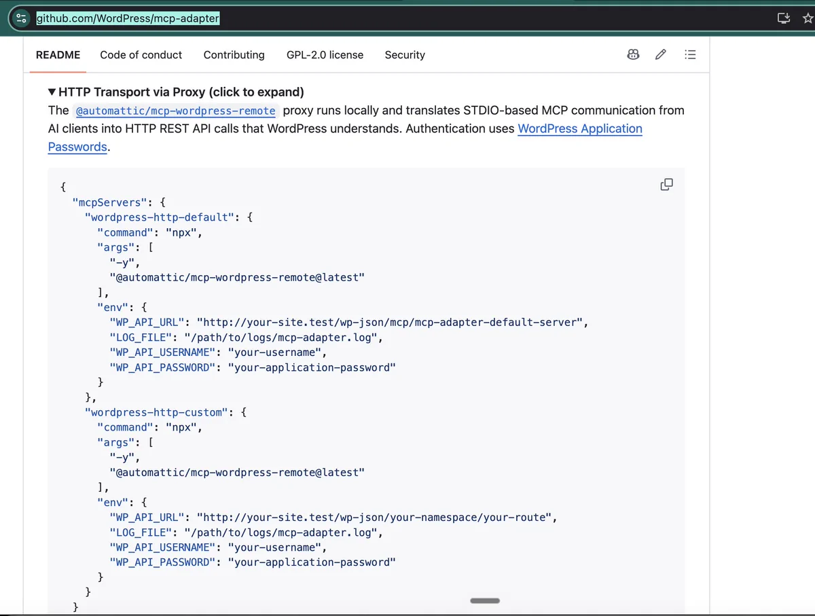Click "mcpServers" key in the JSON
Image resolution: width=815 pixels, height=616 pixels.
[110, 202]
